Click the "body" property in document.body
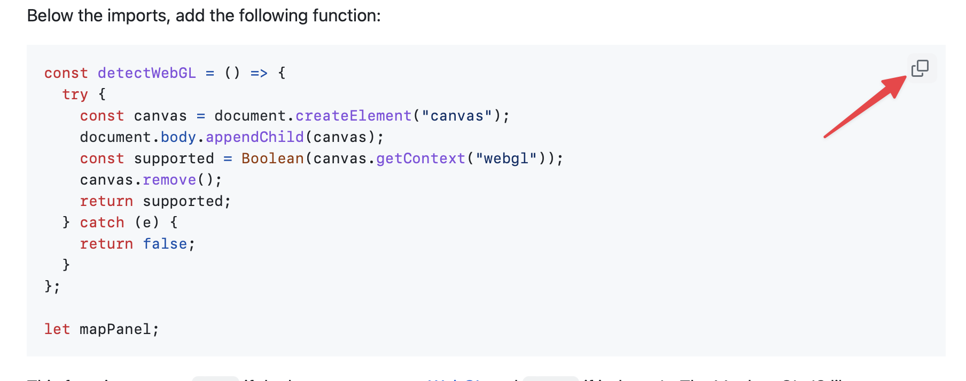This screenshot has width=966, height=381. 178,137
